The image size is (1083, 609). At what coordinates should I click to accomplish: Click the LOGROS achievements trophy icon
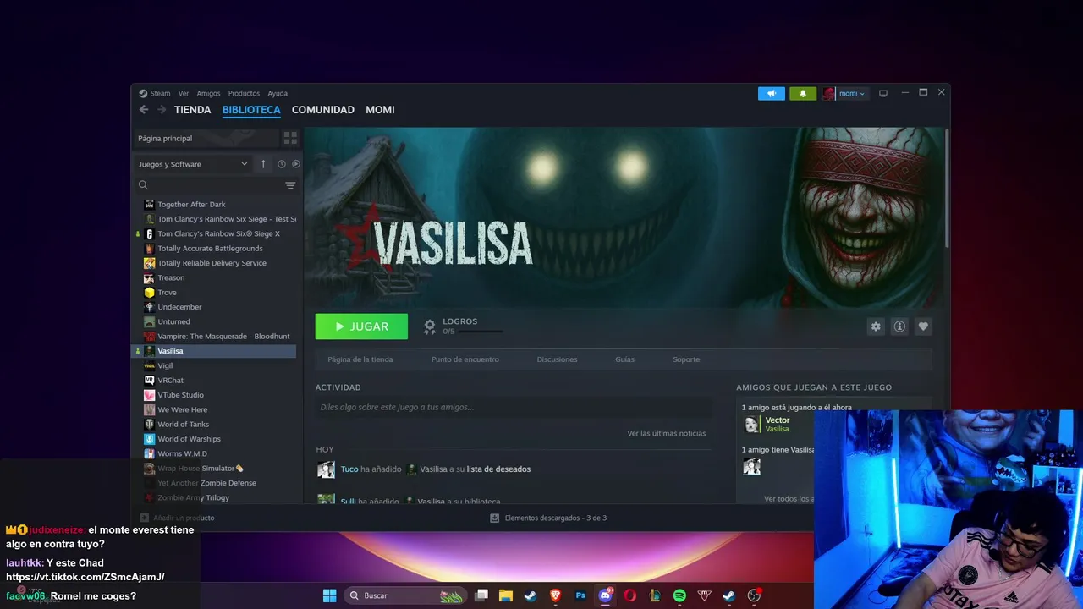tap(430, 326)
